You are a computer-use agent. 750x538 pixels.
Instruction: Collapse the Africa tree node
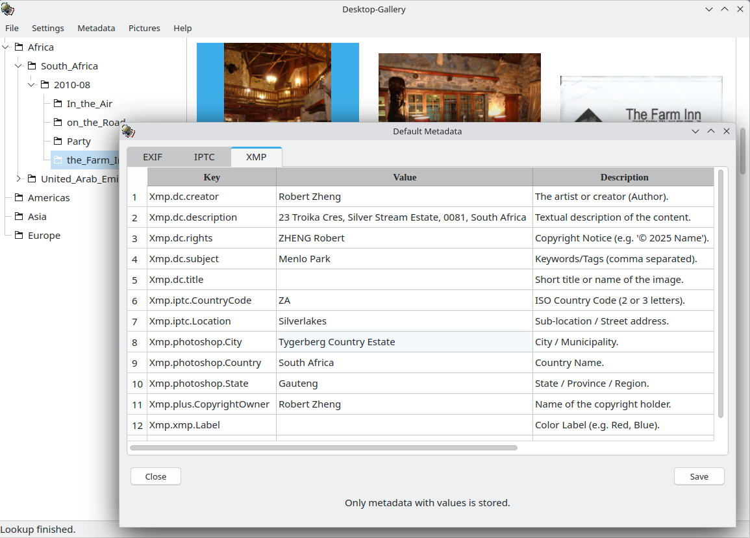(x=6, y=47)
